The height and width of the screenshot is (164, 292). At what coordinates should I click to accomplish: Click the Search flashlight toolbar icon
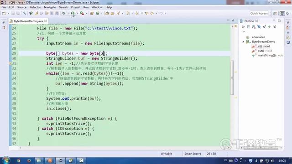(118, 13)
